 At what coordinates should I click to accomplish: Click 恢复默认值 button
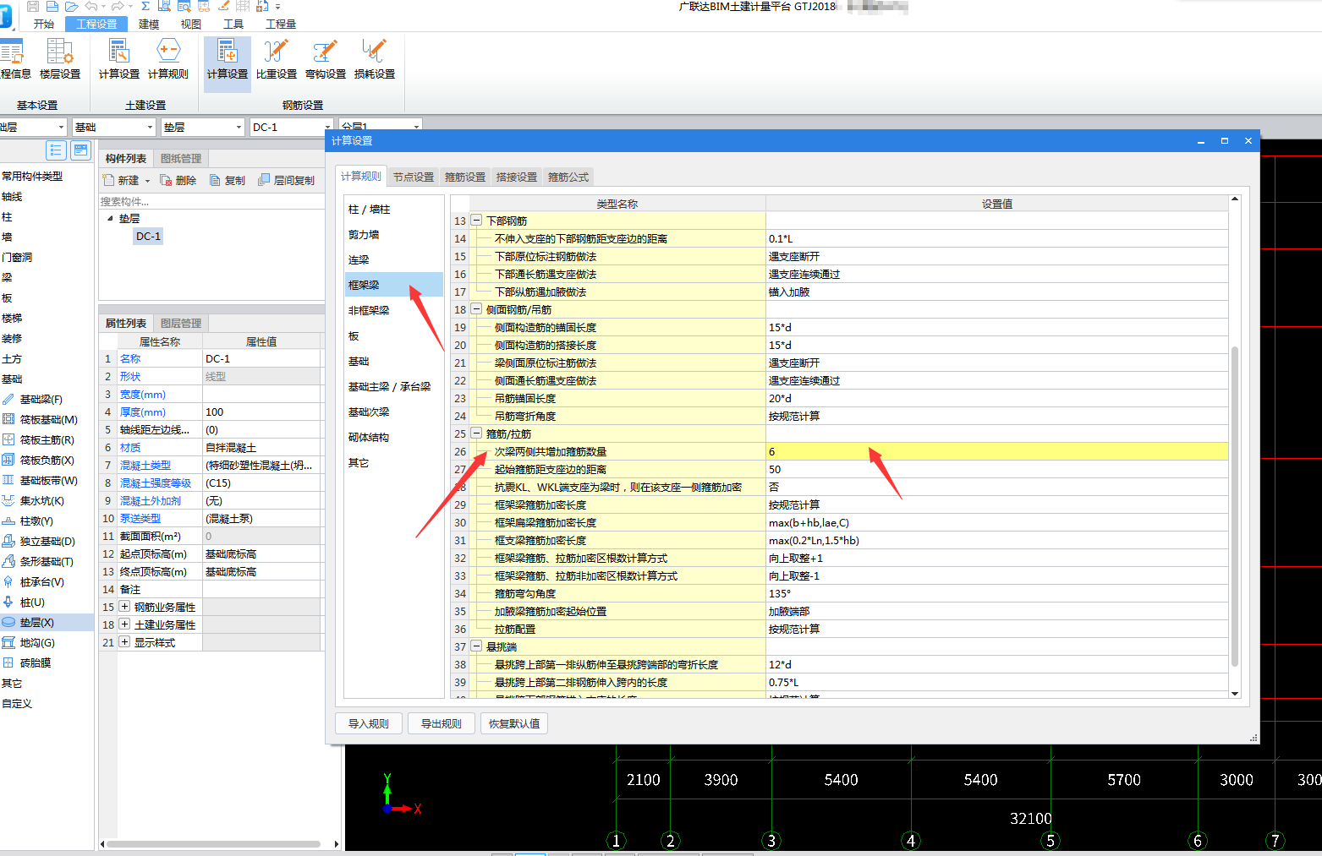[514, 723]
